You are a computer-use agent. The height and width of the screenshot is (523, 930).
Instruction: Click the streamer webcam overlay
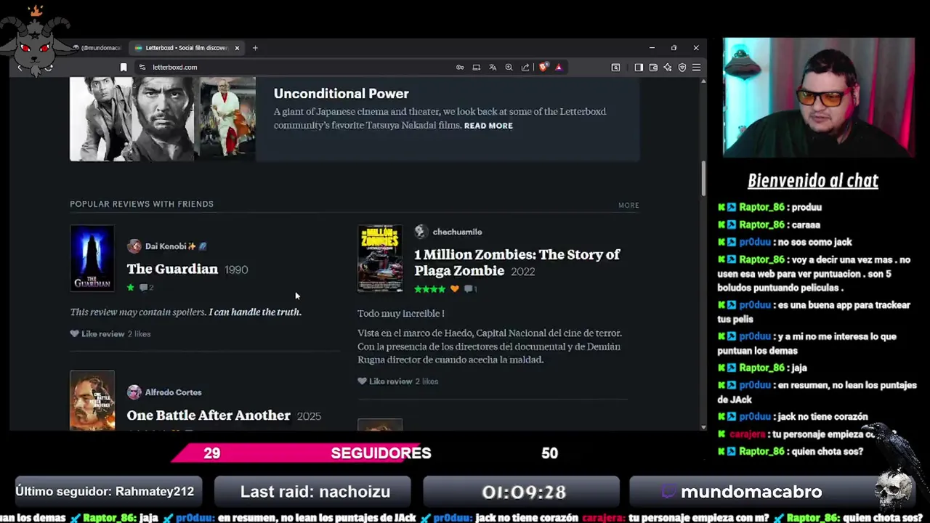point(819,97)
